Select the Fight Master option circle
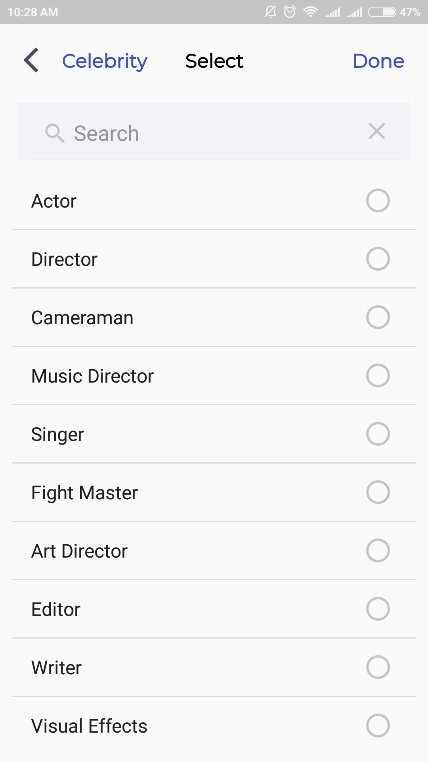Screen dimensions: 428x762 coord(378,492)
